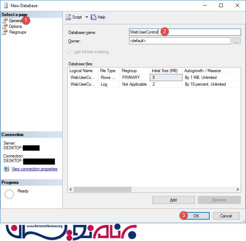Open the Script dropdown arrow
Screen dimensions: 246x241
[x=87, y=17]
